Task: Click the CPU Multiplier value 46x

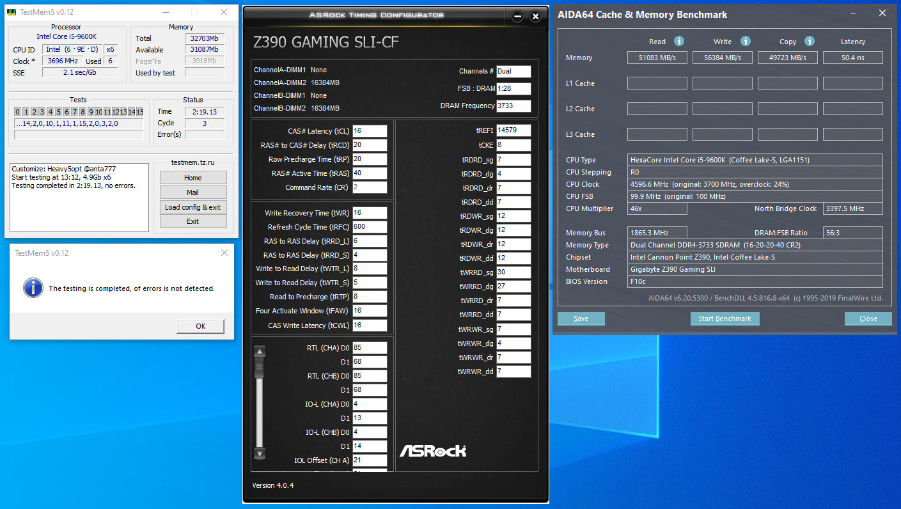Action: click(x=657, y=208)
